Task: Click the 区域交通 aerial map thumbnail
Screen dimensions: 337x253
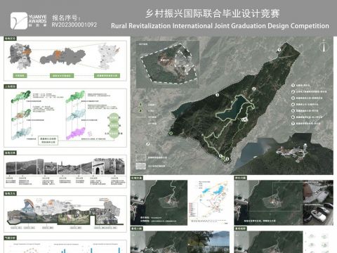Action: (159, 202)
